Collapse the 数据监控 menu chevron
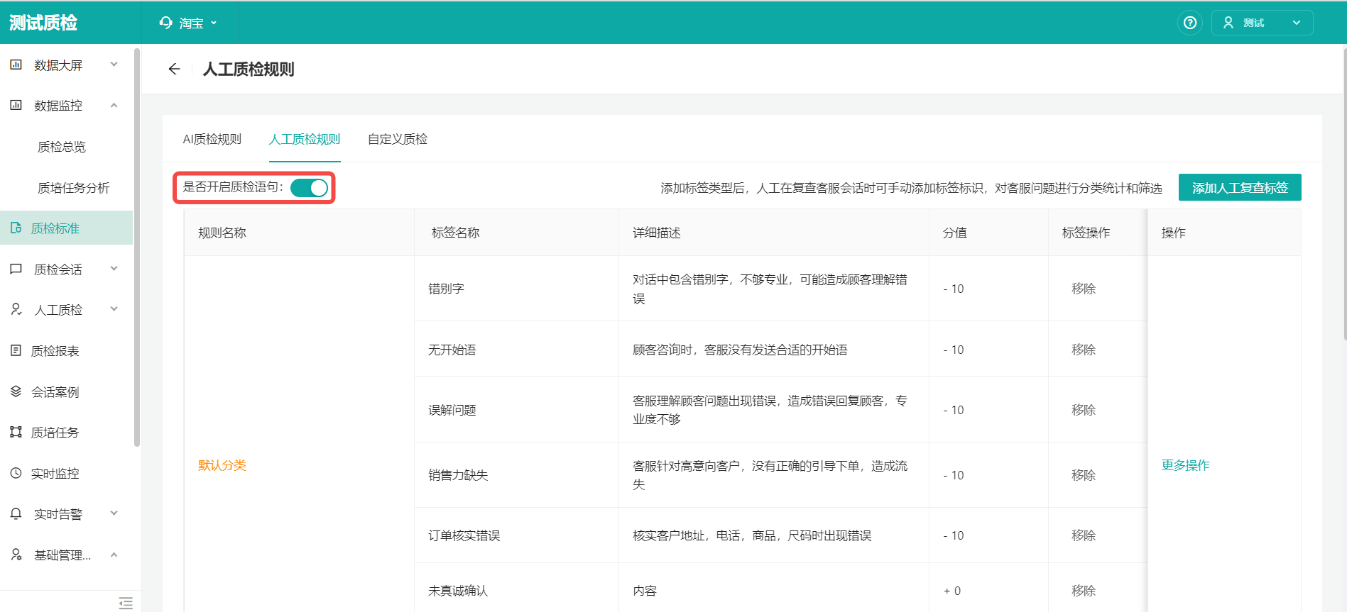1347x612 pixels. (114, 106)
